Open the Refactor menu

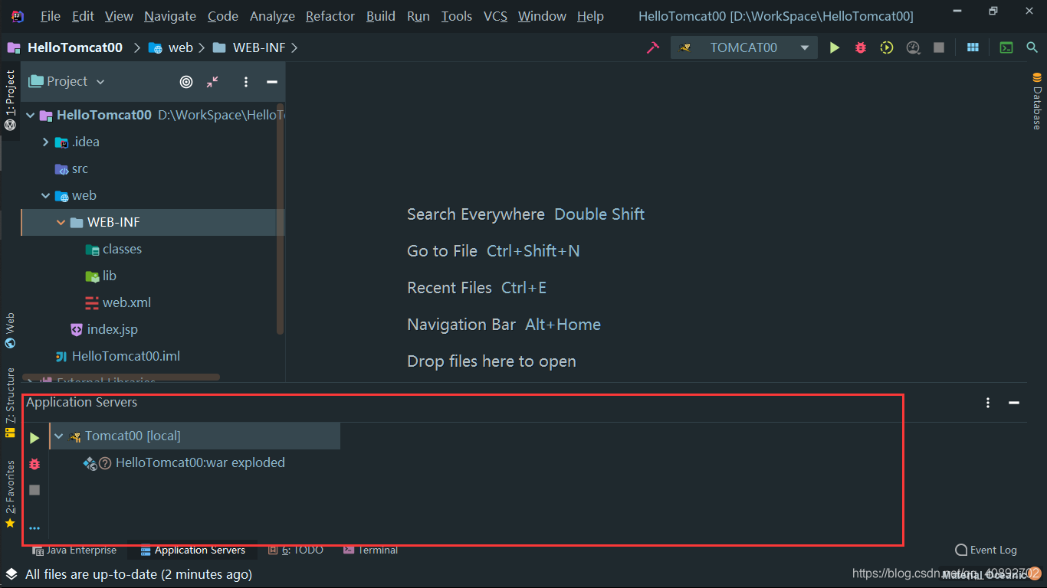tap(330, 16)
